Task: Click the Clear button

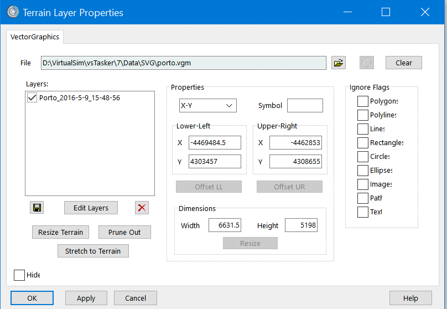Action: tap(403, 63)
